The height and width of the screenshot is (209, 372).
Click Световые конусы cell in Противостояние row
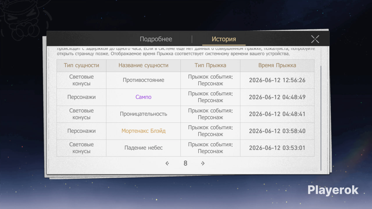click(x=81, y=80)
